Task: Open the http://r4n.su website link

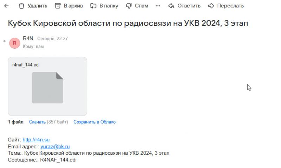Action: [36, 140]
